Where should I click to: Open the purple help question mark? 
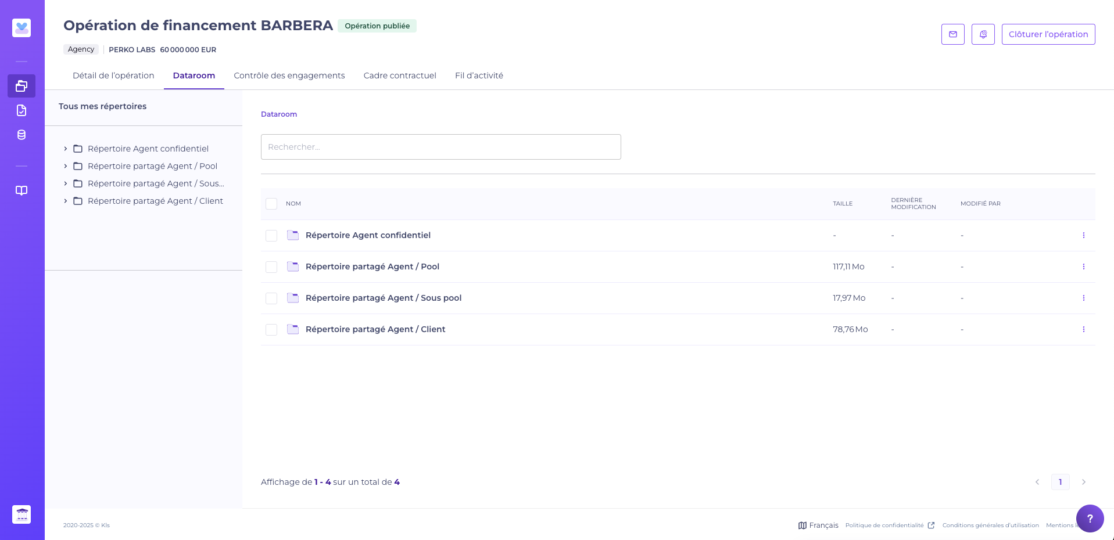(1090, 518)
